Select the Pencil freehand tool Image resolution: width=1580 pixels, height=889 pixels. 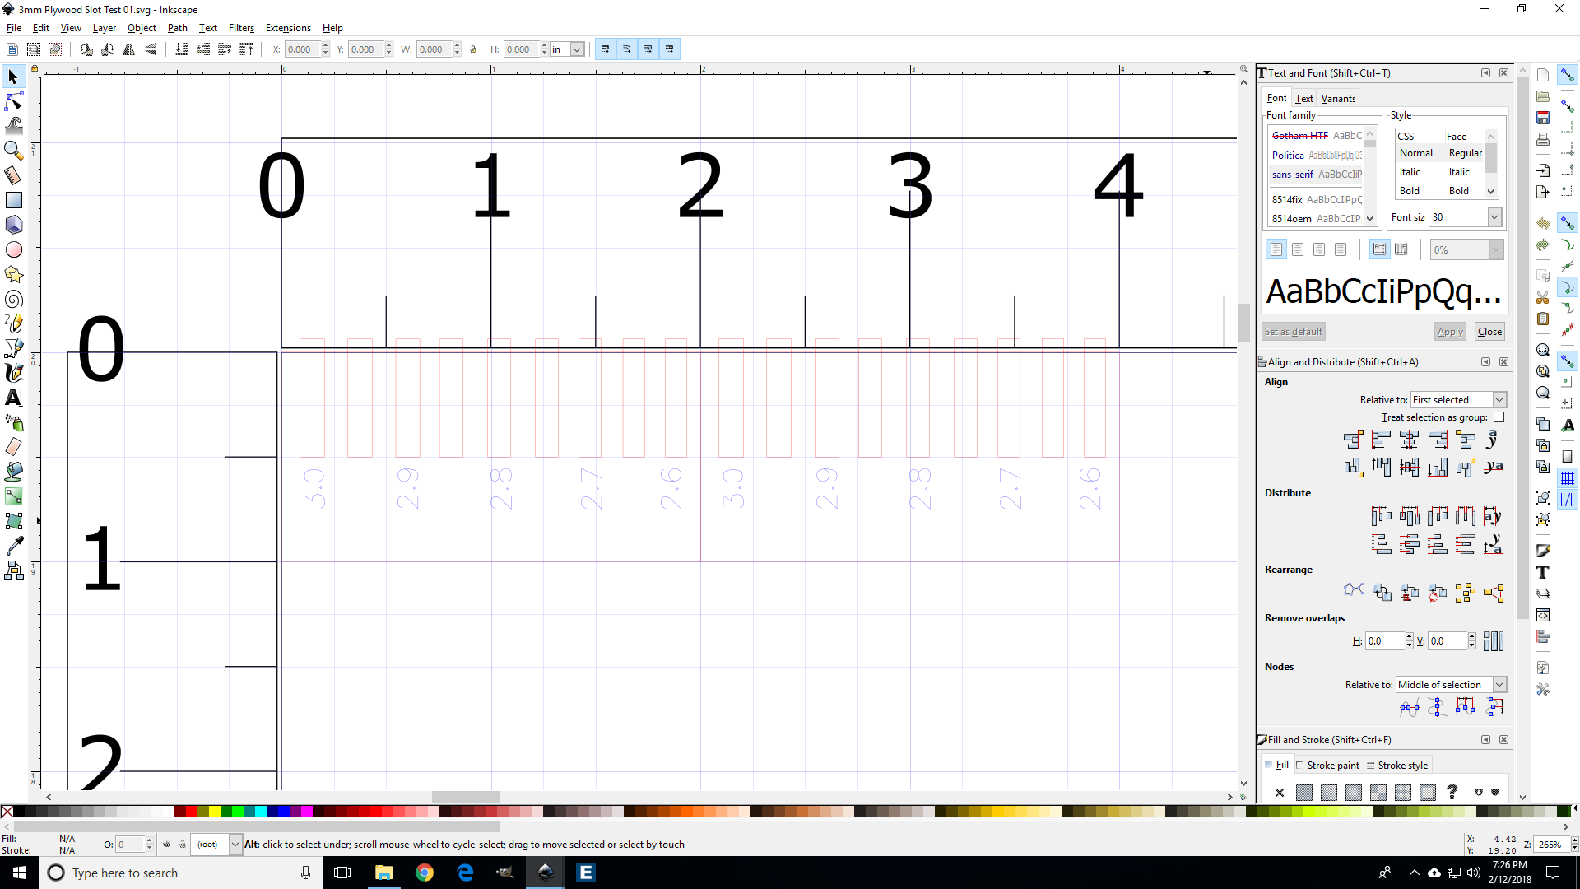[13, 323]
